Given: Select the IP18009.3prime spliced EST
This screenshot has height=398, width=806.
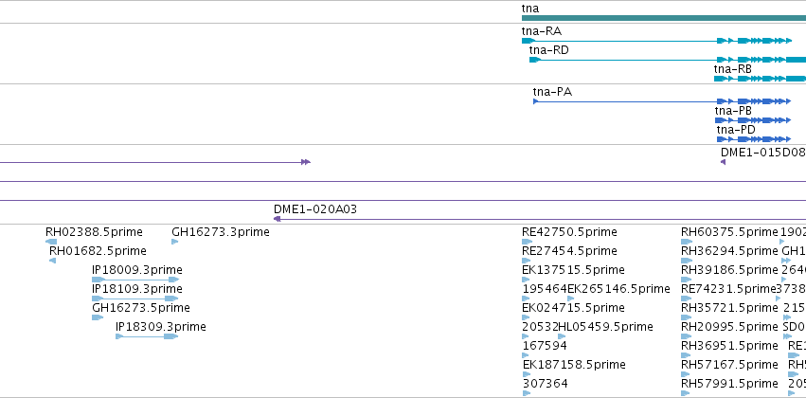Looking at the screenshot, I should [135, 280].
